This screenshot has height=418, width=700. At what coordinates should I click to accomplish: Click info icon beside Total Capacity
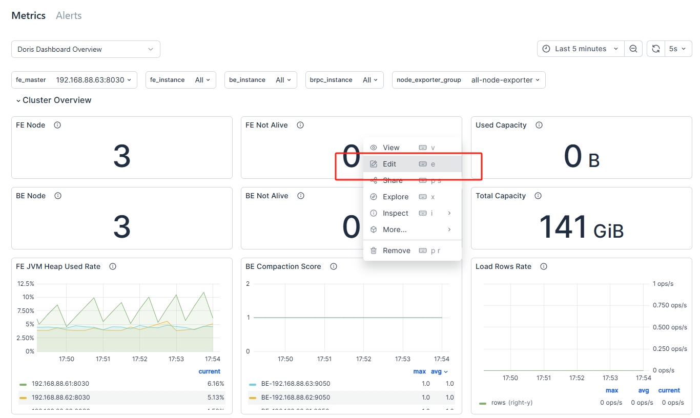click(x=538, y=196)
